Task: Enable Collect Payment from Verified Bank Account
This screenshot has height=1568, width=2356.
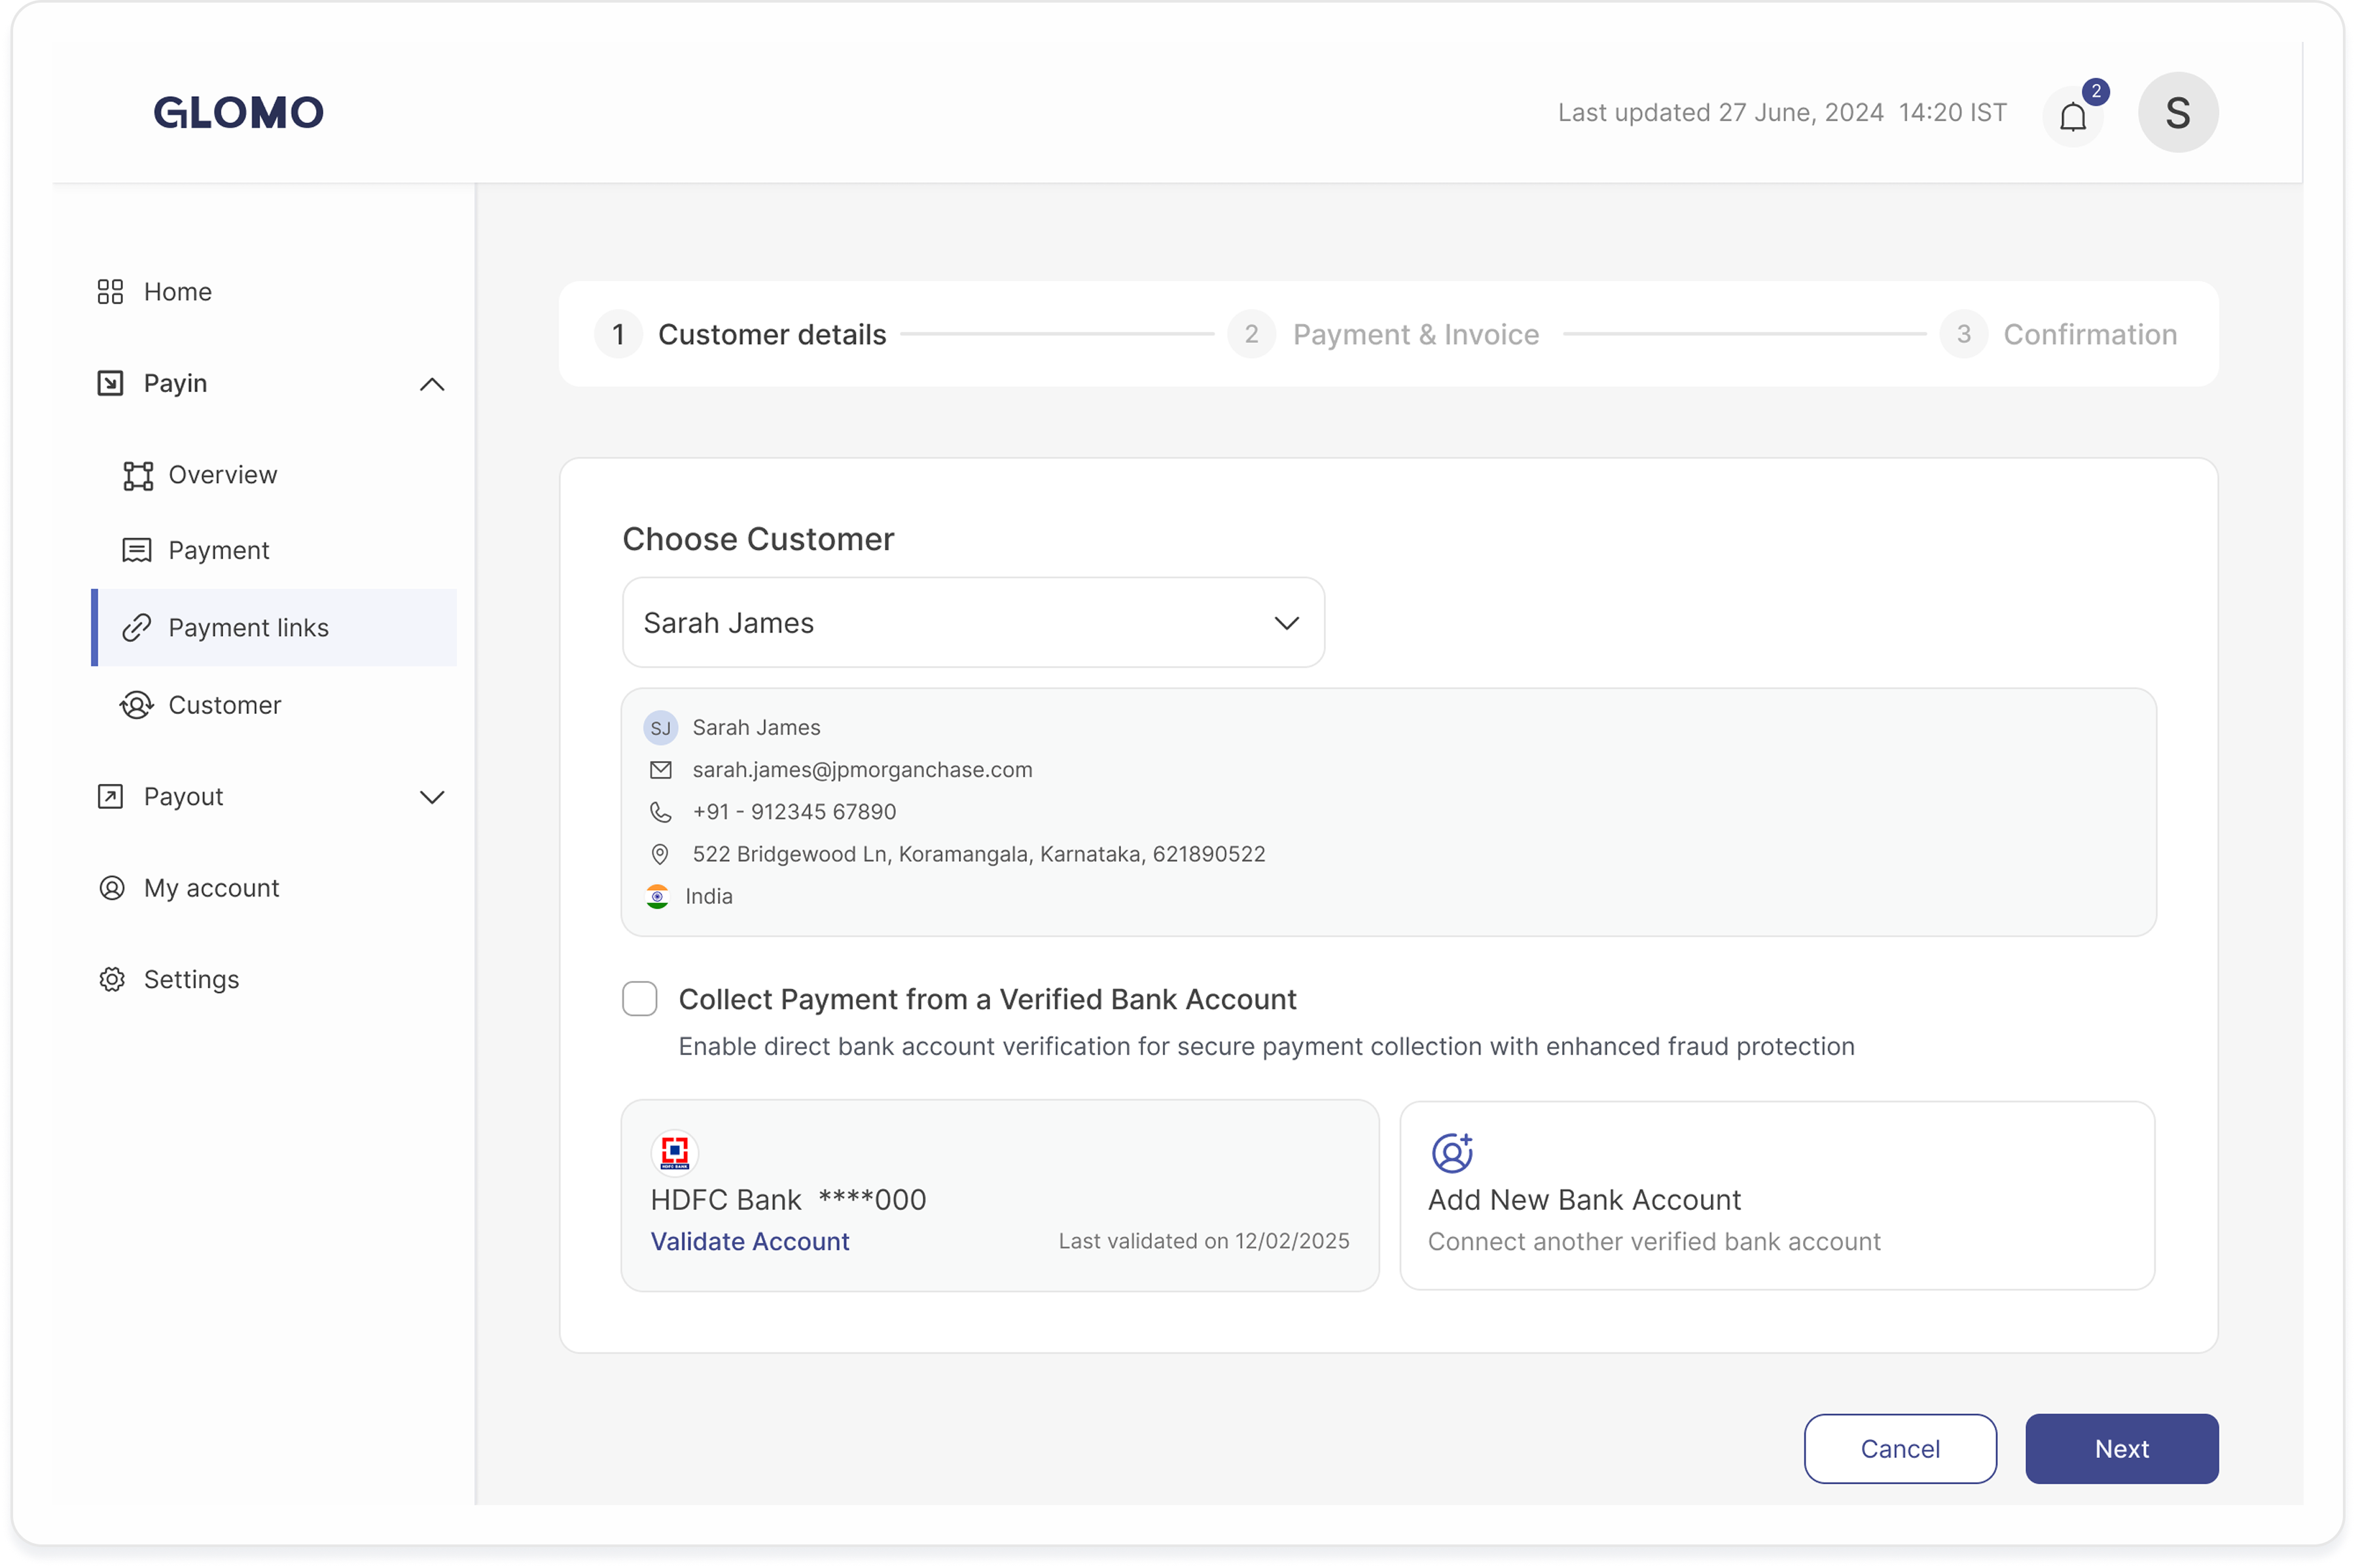Action: point(640,999)
